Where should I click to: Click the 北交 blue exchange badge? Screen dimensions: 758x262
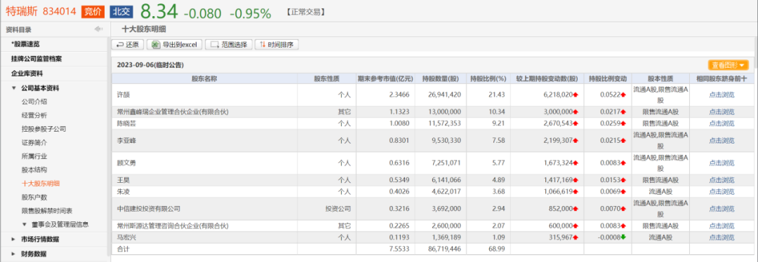122,12
